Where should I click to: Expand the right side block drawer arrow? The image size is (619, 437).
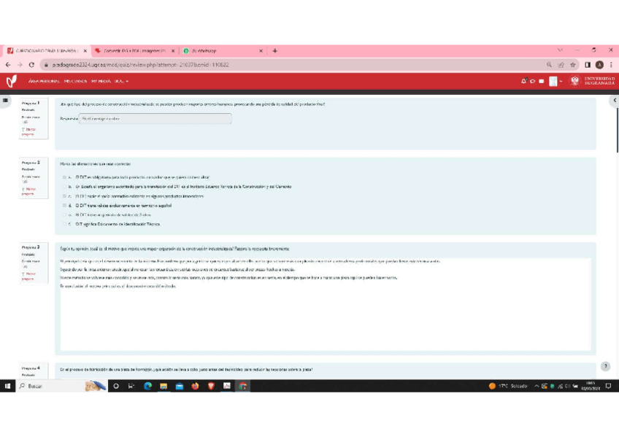tap(615, 100)
